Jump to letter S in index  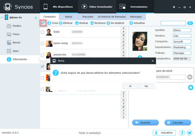pos(123,93)
